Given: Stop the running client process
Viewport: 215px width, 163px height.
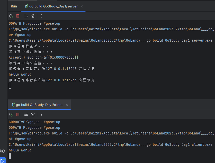Looking at the screenshot, I should [x=18, y=114].
